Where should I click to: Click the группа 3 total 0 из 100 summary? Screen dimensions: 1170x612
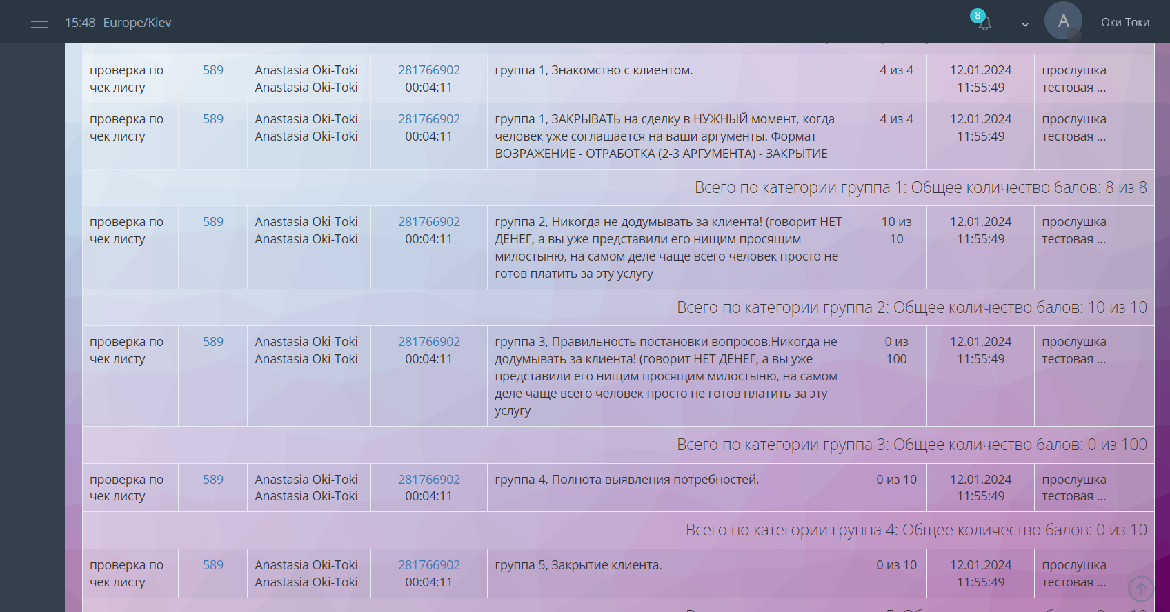912,445
